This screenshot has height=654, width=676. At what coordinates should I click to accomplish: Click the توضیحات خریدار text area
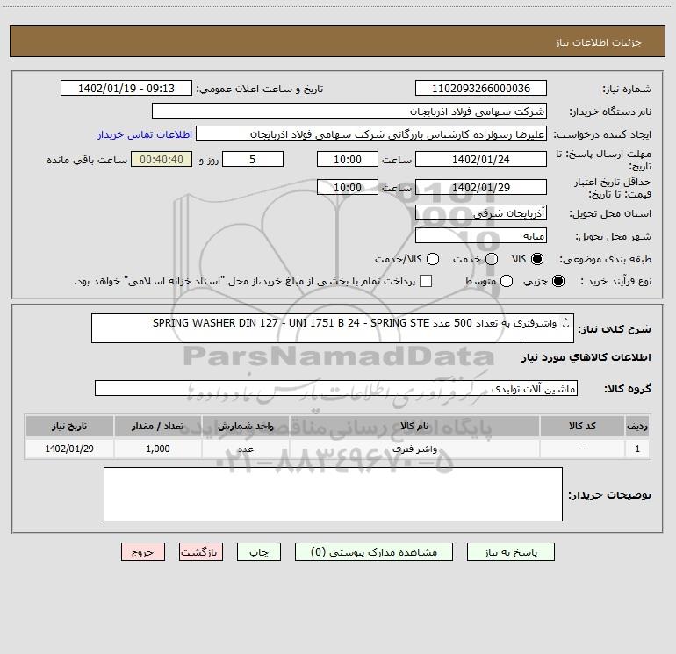pos(333,494)
